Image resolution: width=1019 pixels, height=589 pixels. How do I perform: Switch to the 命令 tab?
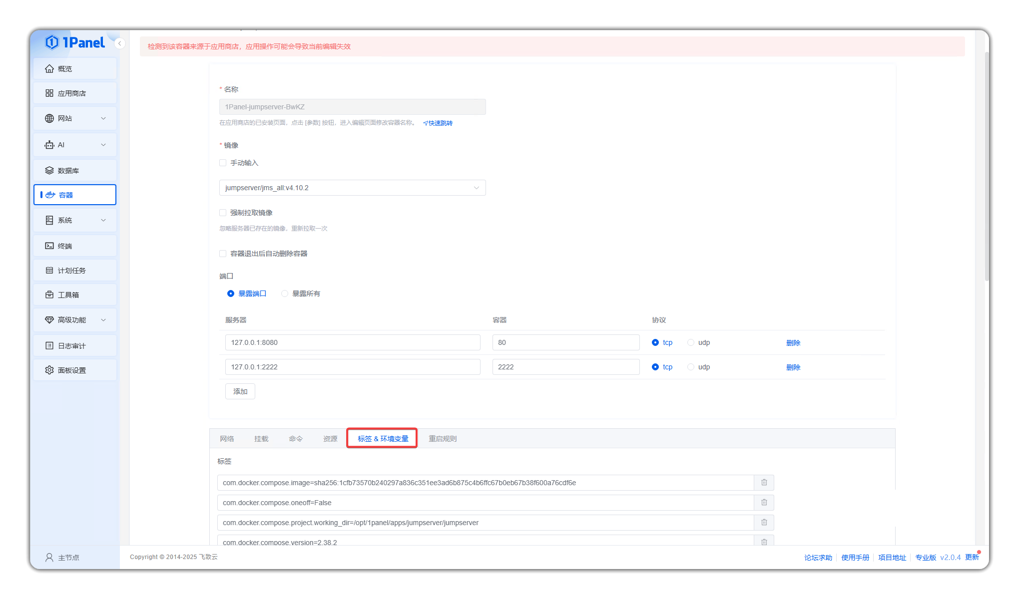click(x=296, y=439)
